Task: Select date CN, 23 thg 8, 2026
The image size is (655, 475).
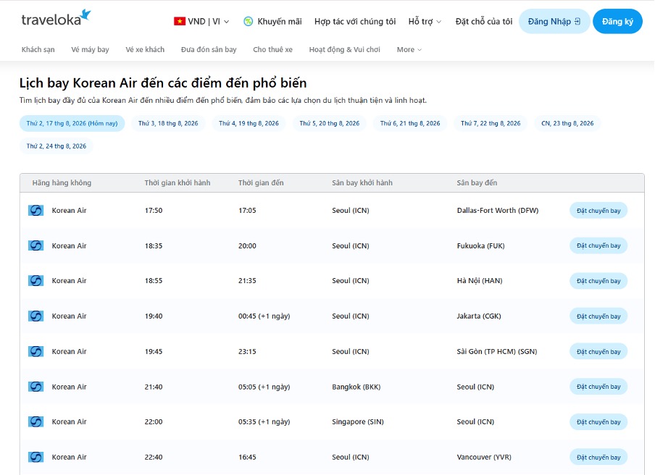Action: pos(568,124)
